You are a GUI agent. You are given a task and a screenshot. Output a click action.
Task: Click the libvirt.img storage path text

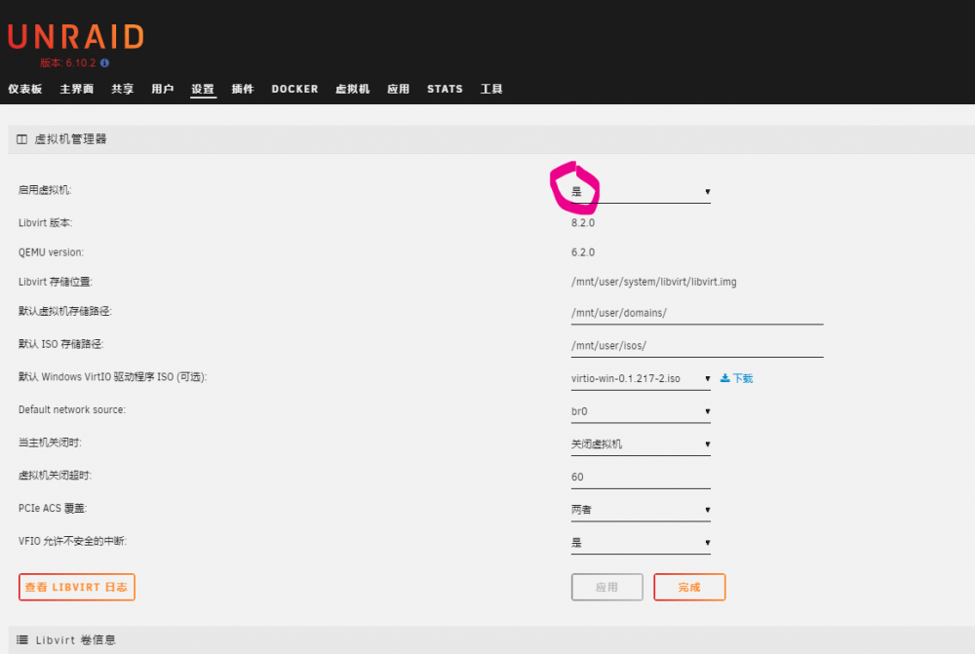pos(653,282)
